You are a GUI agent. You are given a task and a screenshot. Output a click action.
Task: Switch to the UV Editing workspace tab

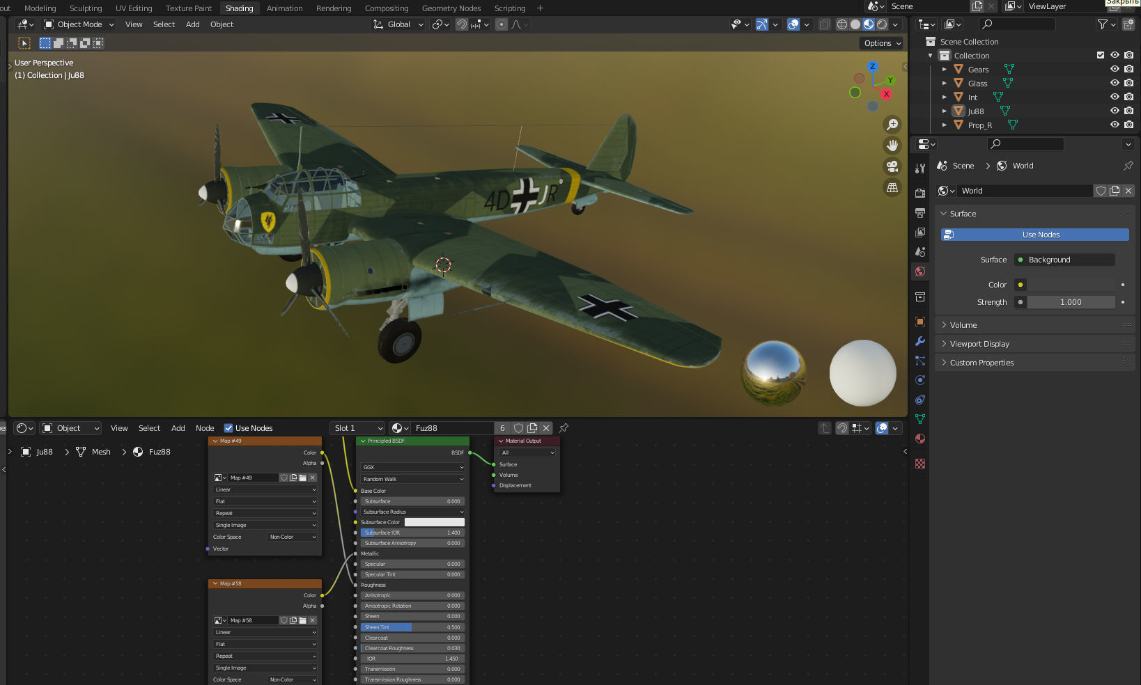[x=134, y=8]
